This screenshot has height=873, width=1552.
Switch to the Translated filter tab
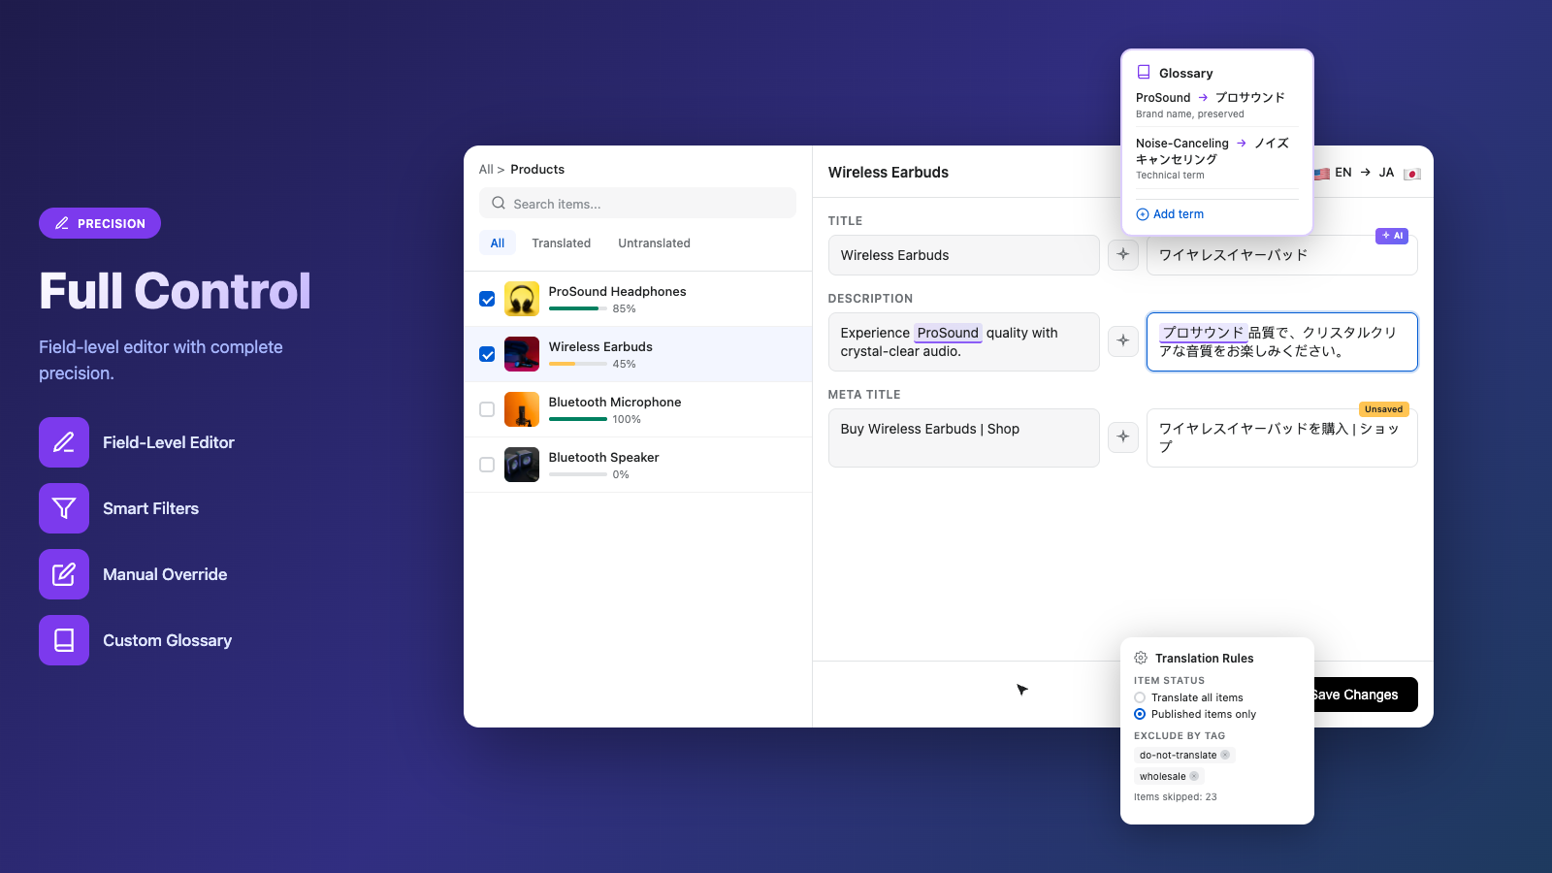coord(561,243)
